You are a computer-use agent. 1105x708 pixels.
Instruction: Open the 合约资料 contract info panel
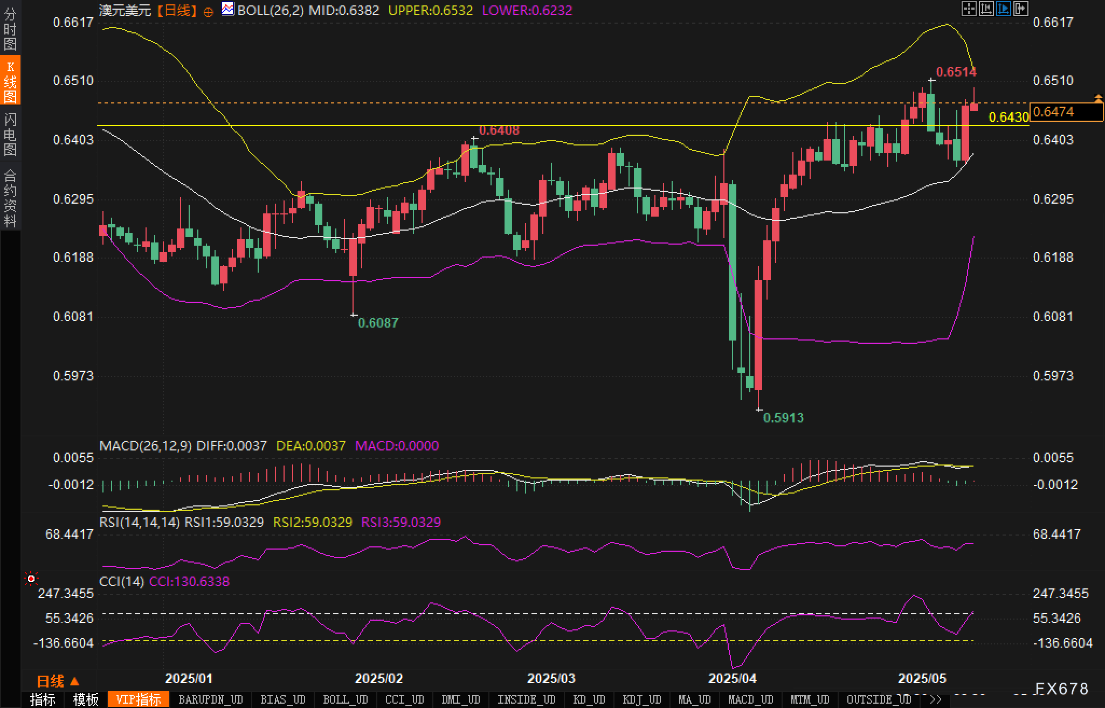coord(10,198)
